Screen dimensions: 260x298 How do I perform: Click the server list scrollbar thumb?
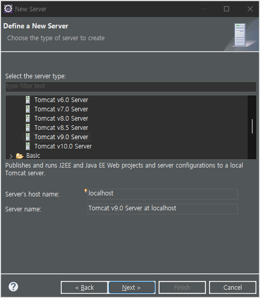tap(252, 126)
